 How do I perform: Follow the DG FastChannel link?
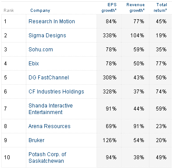49,78
